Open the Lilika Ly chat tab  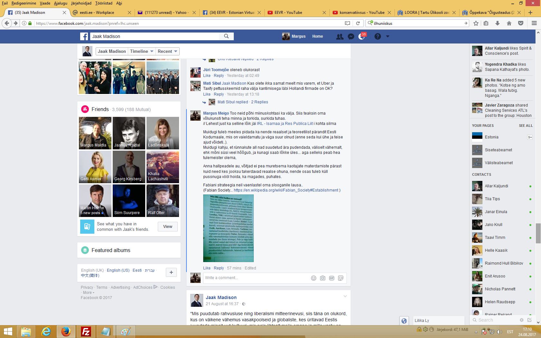click(439, 321)
